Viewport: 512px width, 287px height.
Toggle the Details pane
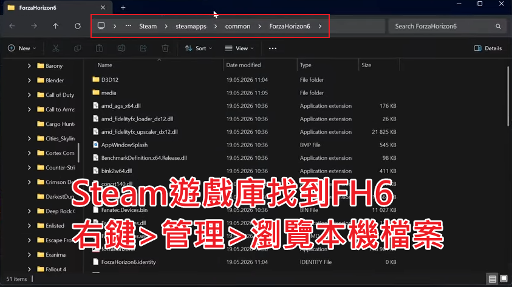coord(488,48)
